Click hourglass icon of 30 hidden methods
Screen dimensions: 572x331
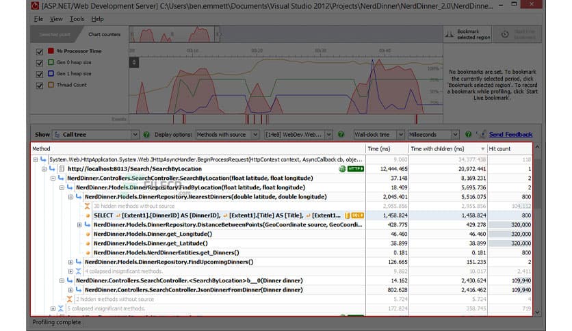pyautogui.click(x=87, y=206)
